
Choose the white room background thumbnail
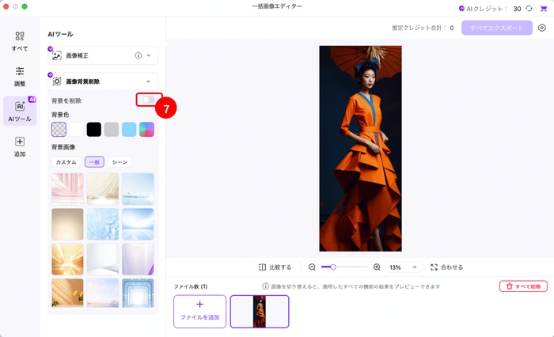[x=103, y=259]
